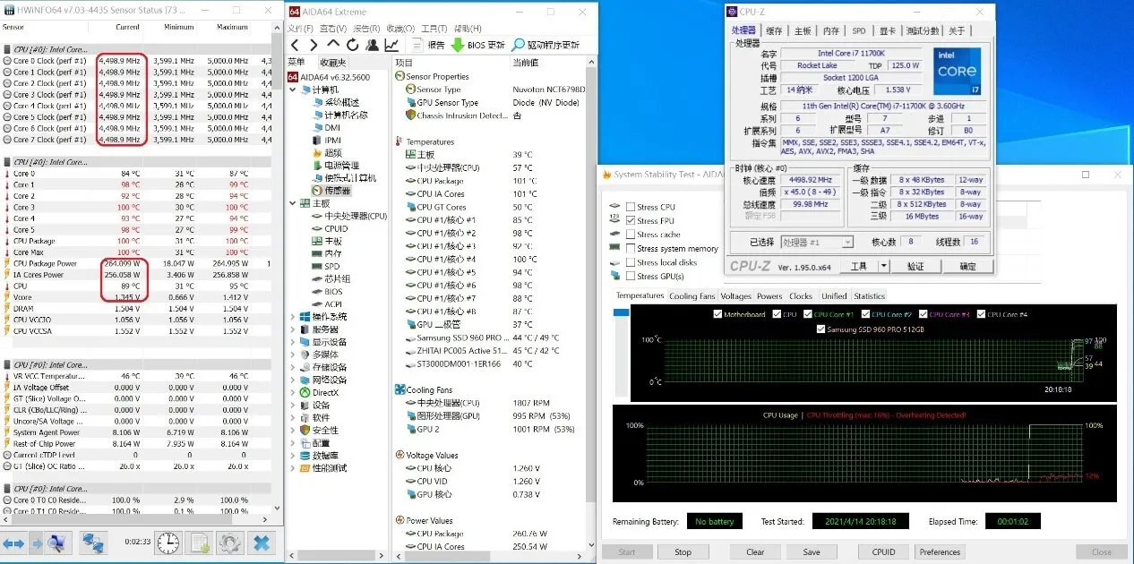This screenshot has width=1134, height=564.
Task: Enable the Stress system memory checkbox
Action: (x=631, y=248)
